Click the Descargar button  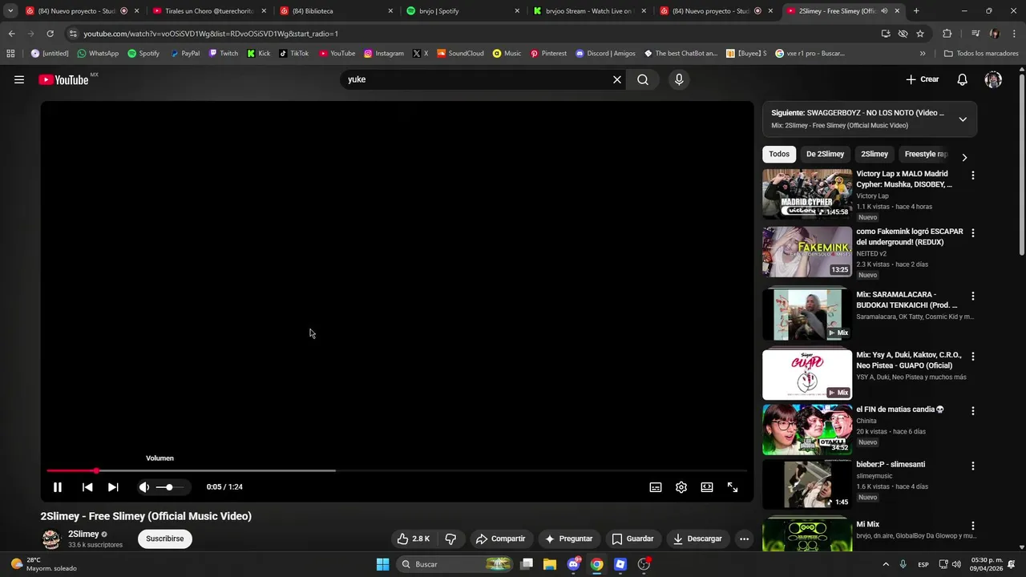click(x=697, y=539)
